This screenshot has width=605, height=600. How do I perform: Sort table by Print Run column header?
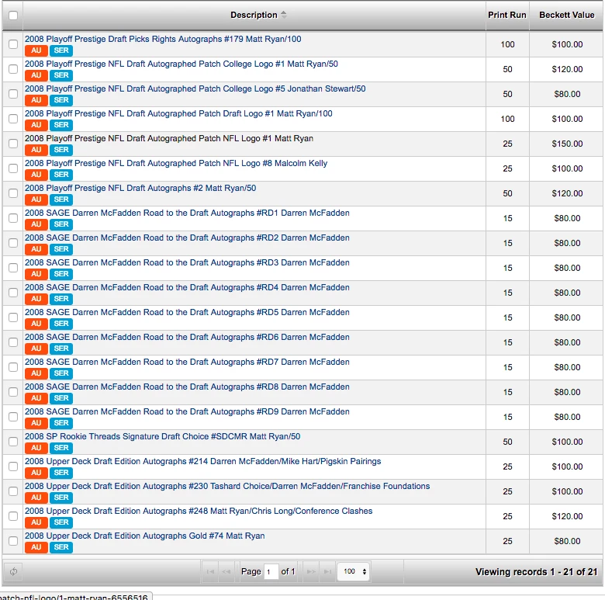click(x=507, y=15)
